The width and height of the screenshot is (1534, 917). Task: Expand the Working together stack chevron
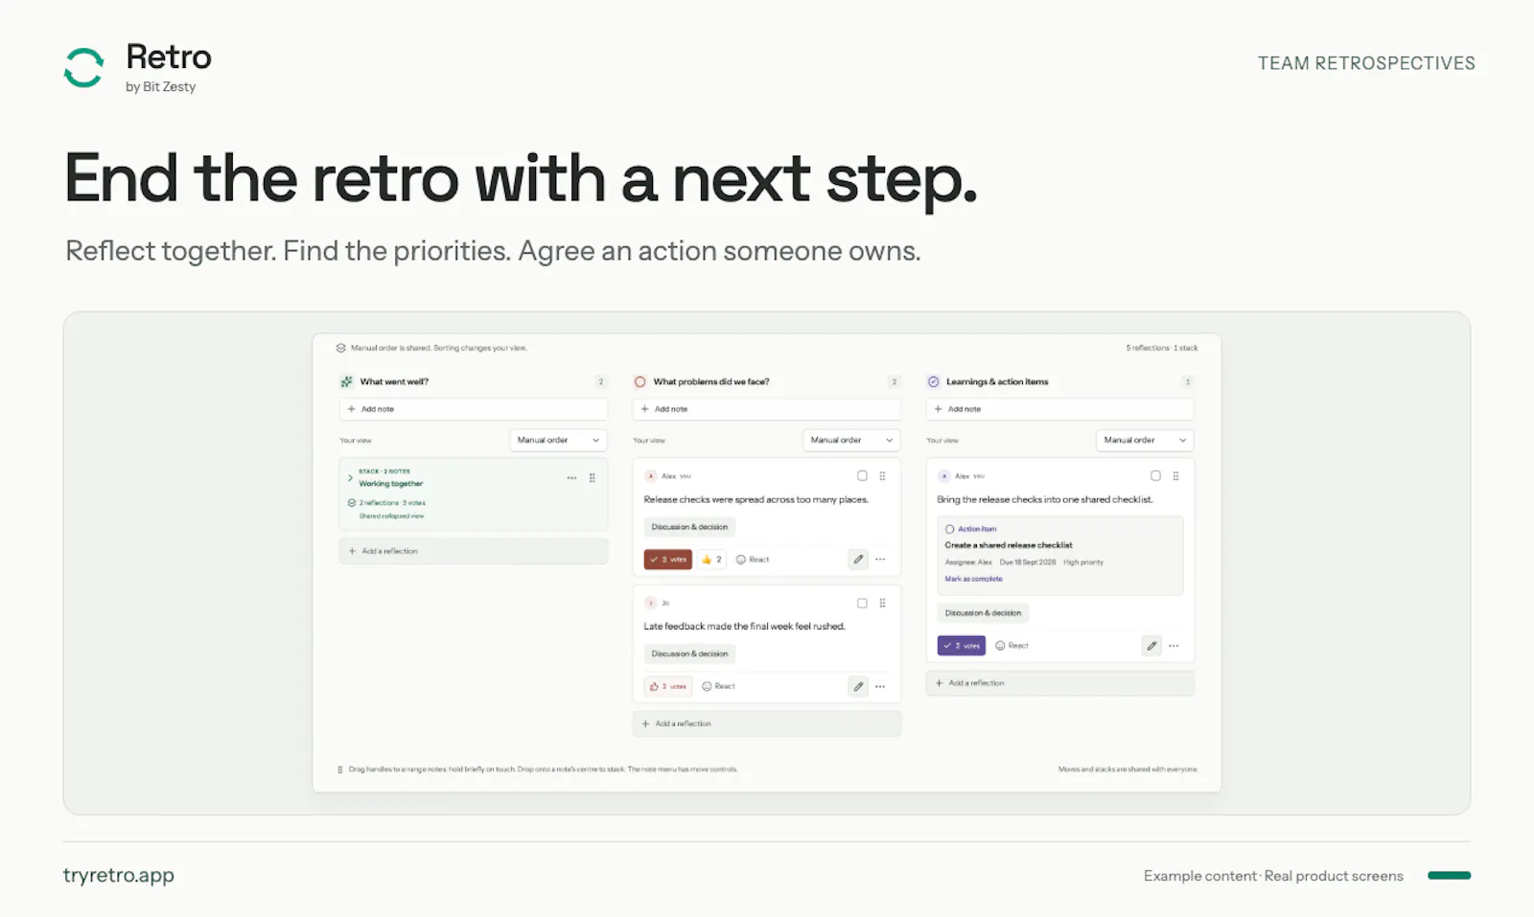[350, 477]
